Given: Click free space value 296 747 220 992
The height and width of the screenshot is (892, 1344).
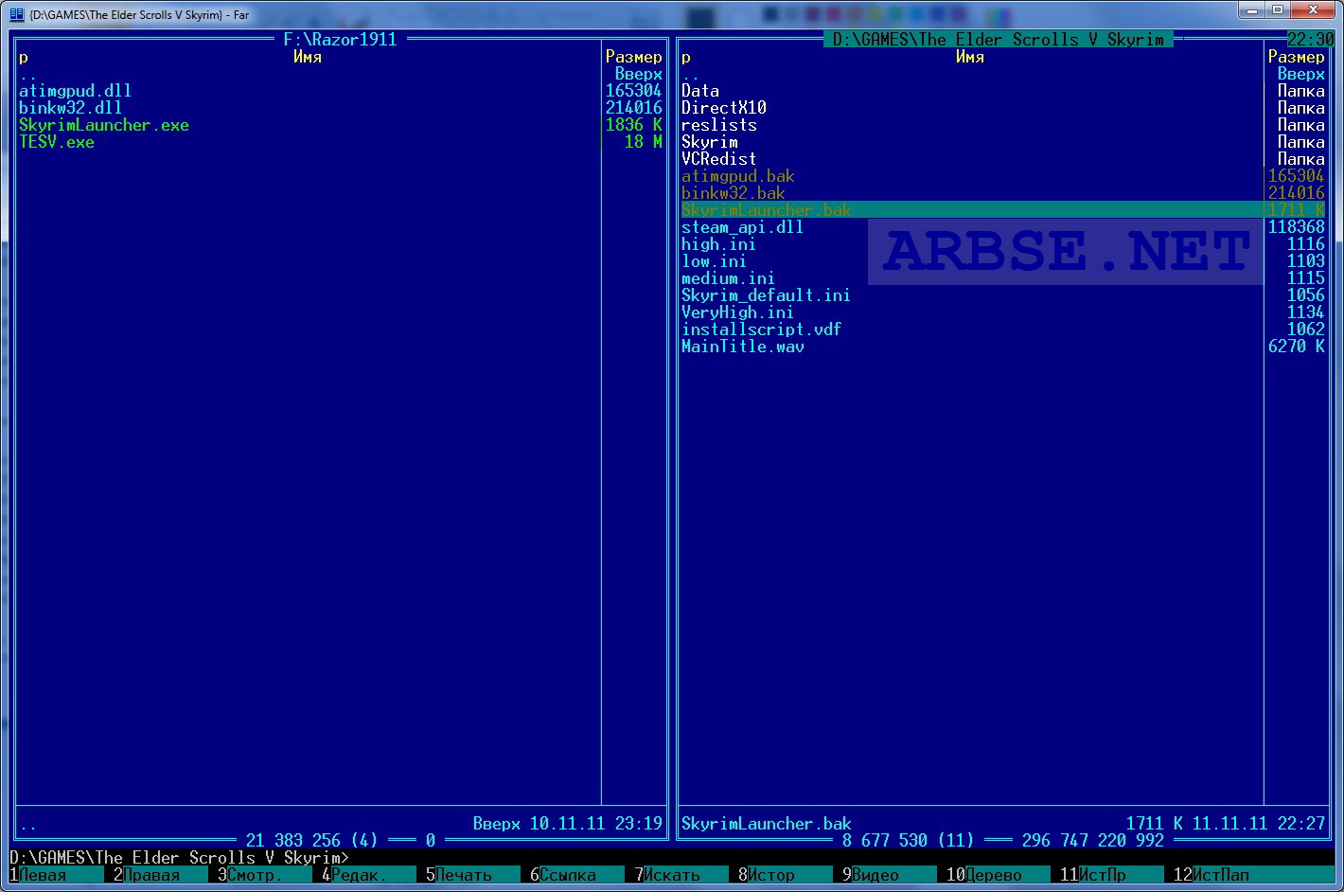Looking at the screenshot, I should [1093, 841].
